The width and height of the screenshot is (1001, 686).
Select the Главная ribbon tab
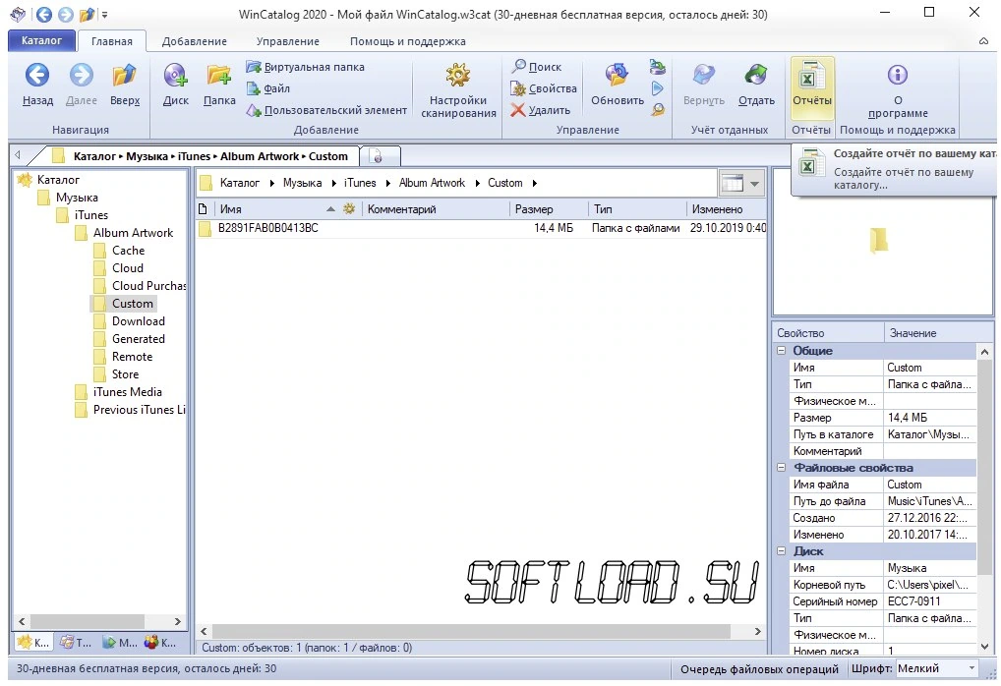[112, 41]
